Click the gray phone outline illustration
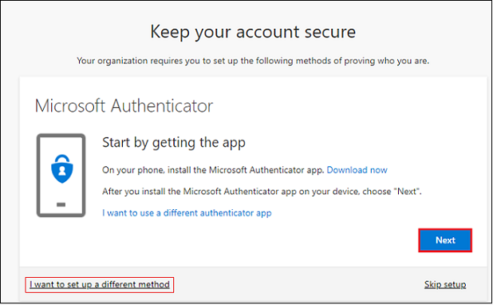This screenshot has height=305, width=493. (61, 176)
